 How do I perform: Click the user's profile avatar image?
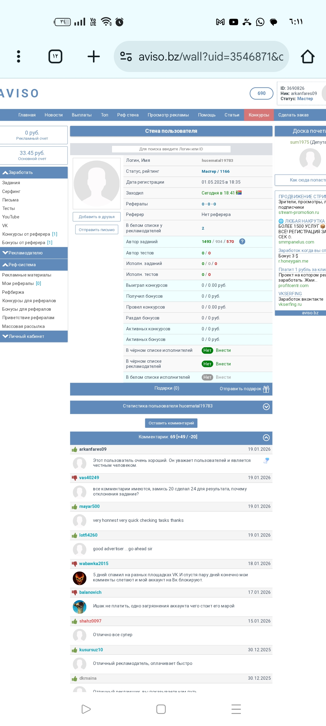pos(97,183)
